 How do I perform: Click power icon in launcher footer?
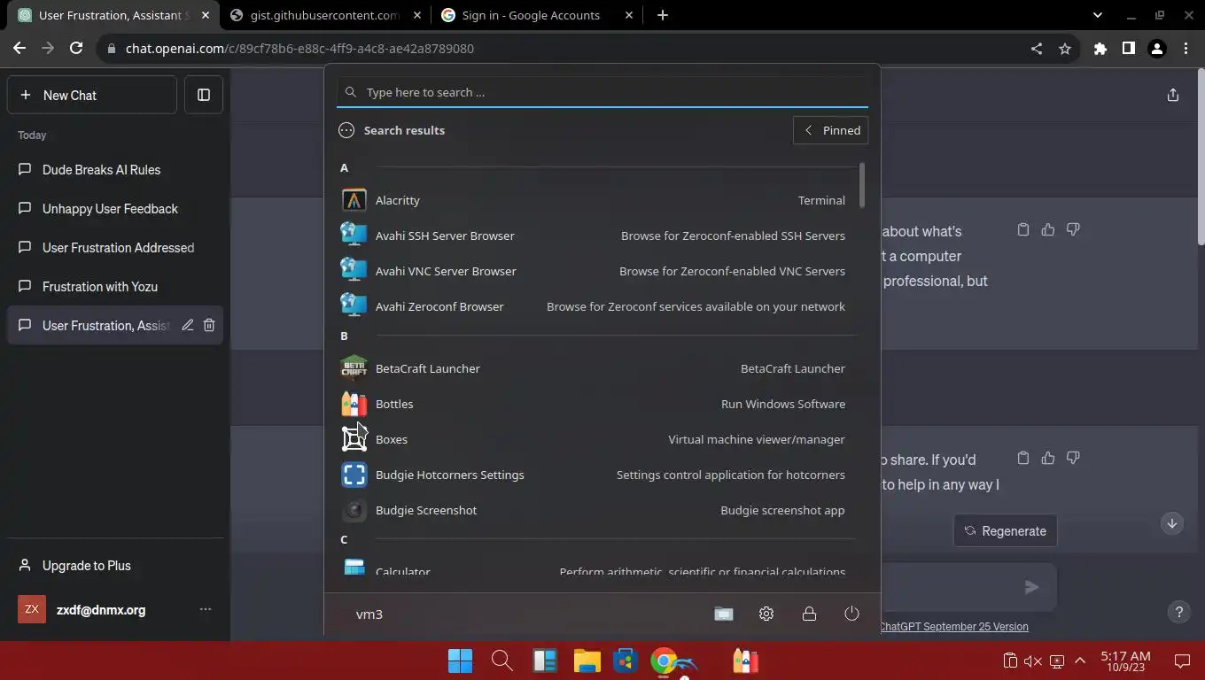tap(851, 614)
